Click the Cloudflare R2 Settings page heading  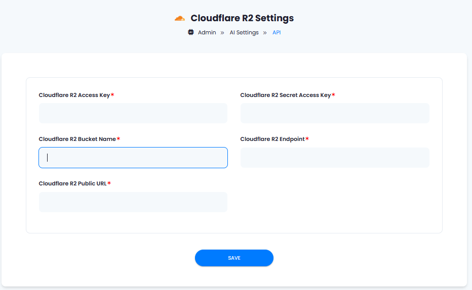pyautogui.click(x=242, y=18)
